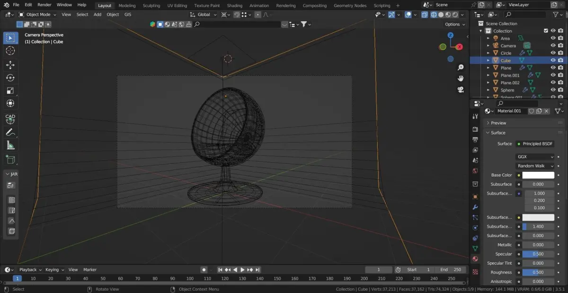Screen dimensions: 568x293
Task: Open the Object properties tab
Action: click(x=475, y=196)
